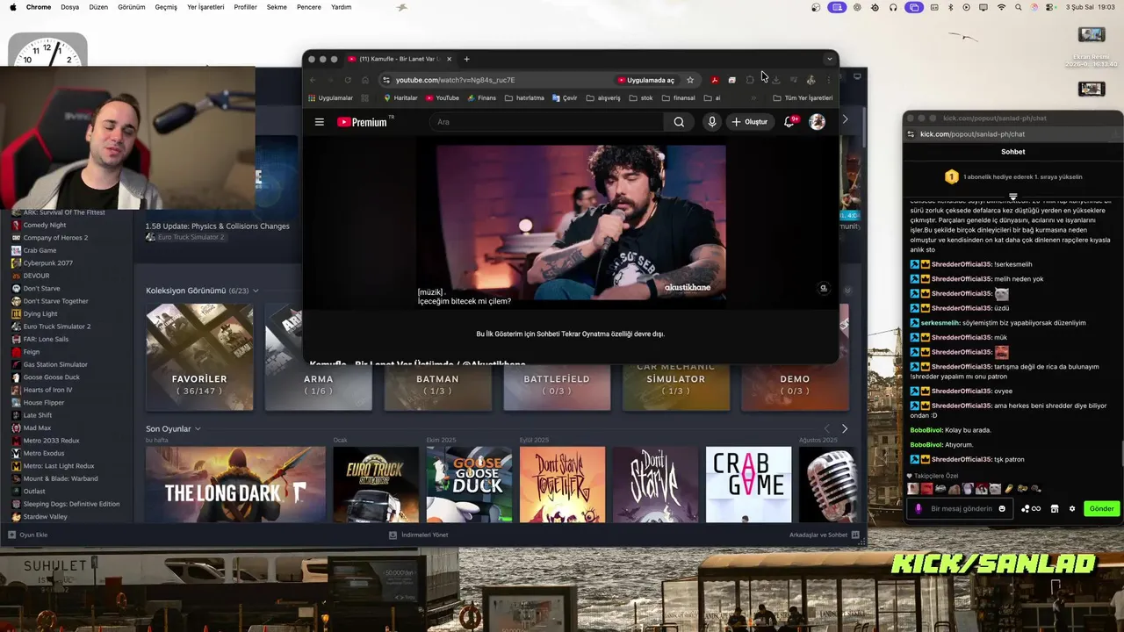Click the Oluştur create button
The width and height of the screenshot is (1124, 632).
749,122
